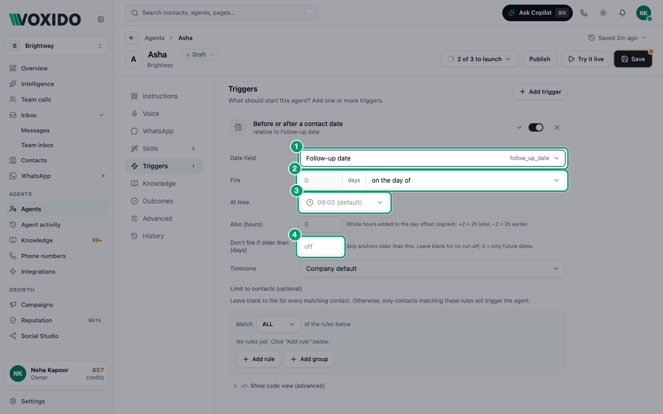663x414 pixels.
Task: Open the At time 09:00 picker
Action: (344, 202)
